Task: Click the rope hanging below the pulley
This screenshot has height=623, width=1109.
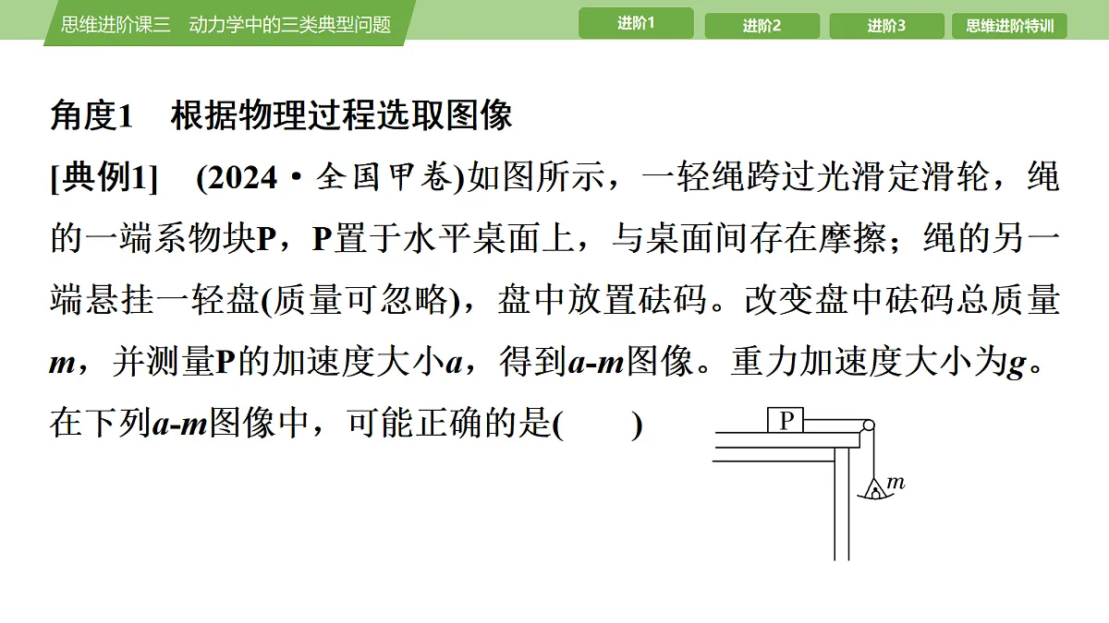Action: [x=871, y=455]
